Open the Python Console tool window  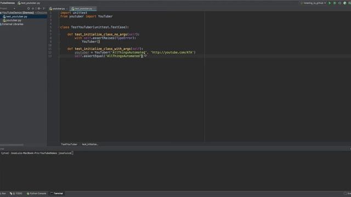pos(36,193)
